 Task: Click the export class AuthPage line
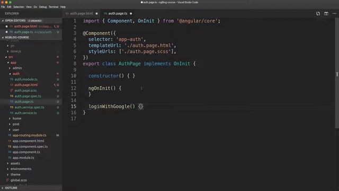139,64
